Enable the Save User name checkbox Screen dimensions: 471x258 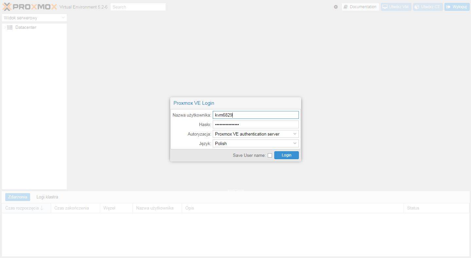[x=270, y=156]
